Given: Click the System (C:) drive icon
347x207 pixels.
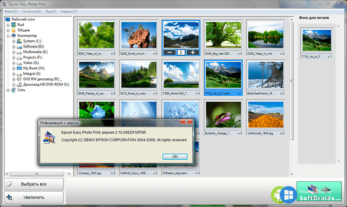Looking at the screenshot, I should tap(19, 41).
